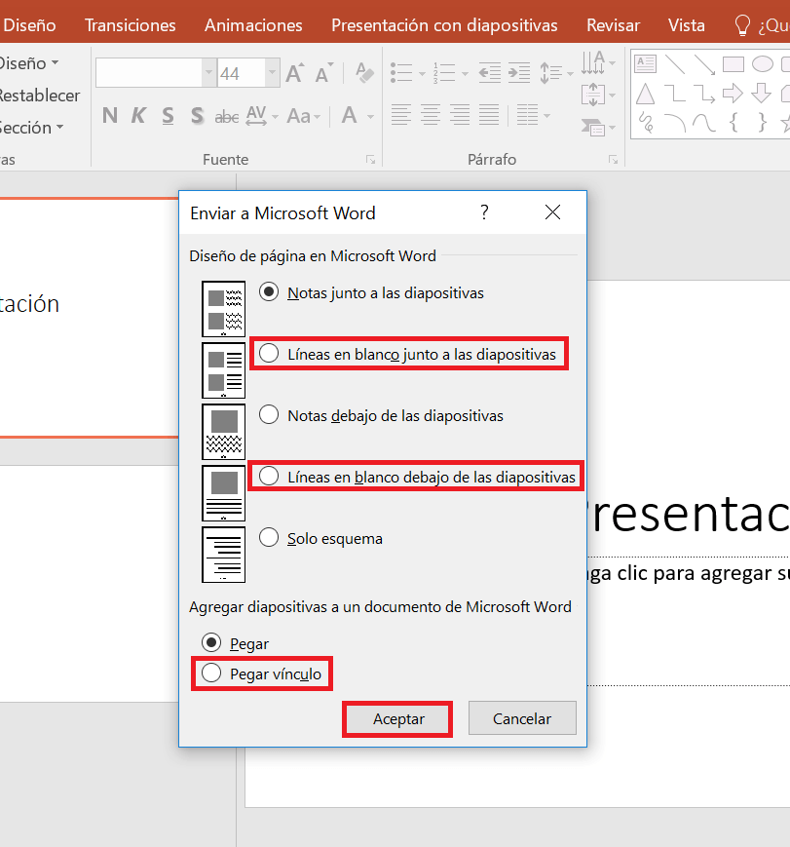This screenshot has width=790, height=847.
Task: Toggle italic K formatting
Action: click(138, 115)
